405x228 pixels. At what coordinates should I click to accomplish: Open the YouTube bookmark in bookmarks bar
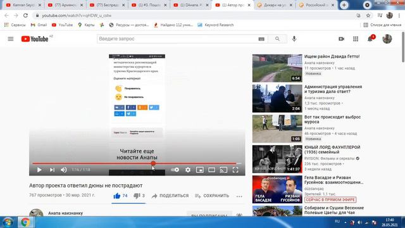(62, 25)
